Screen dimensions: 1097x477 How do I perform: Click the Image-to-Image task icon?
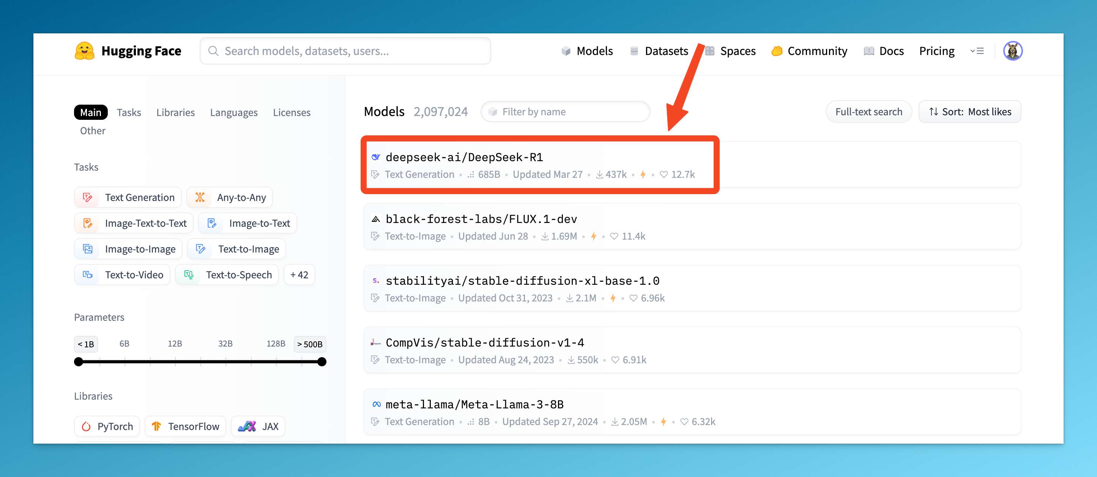point(88,249)
